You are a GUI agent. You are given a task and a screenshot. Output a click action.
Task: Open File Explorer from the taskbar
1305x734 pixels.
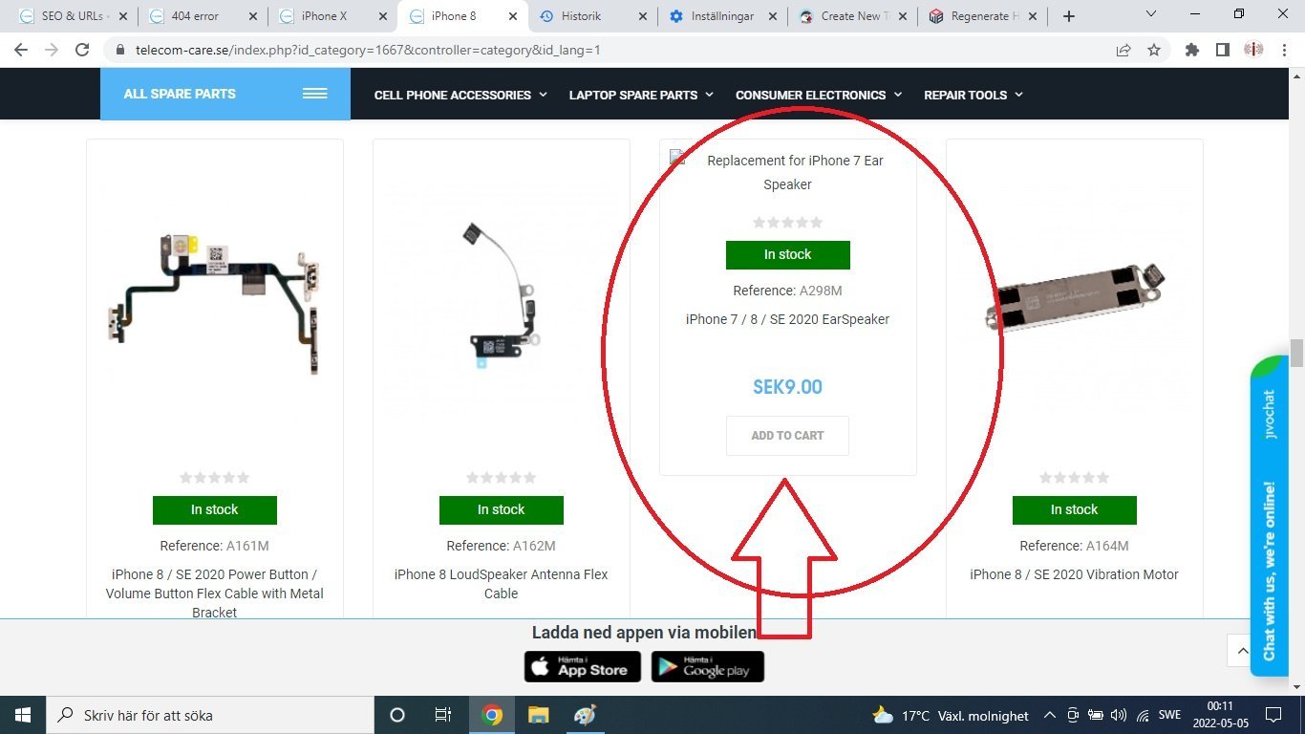(539, 715)
